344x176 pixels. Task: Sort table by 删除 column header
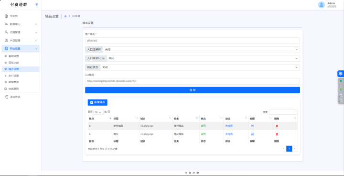coord(285,119)
